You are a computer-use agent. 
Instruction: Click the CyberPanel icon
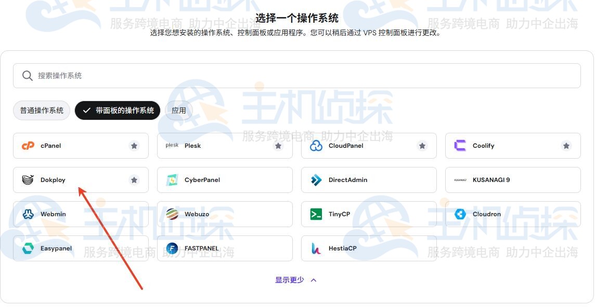172,180
